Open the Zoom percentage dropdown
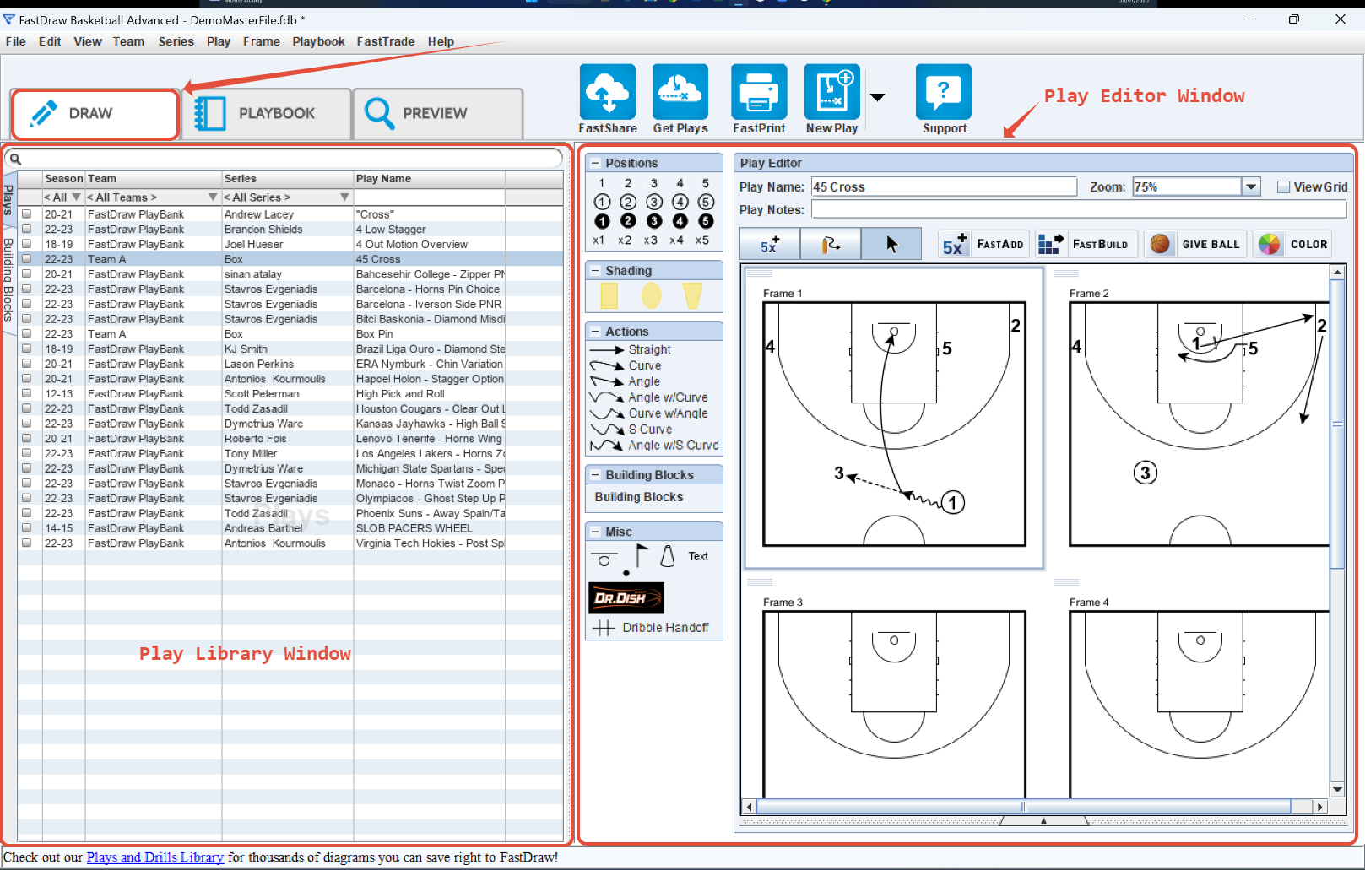The width and height of the screenshot is (1365, 870). [x=1251, y=187]
